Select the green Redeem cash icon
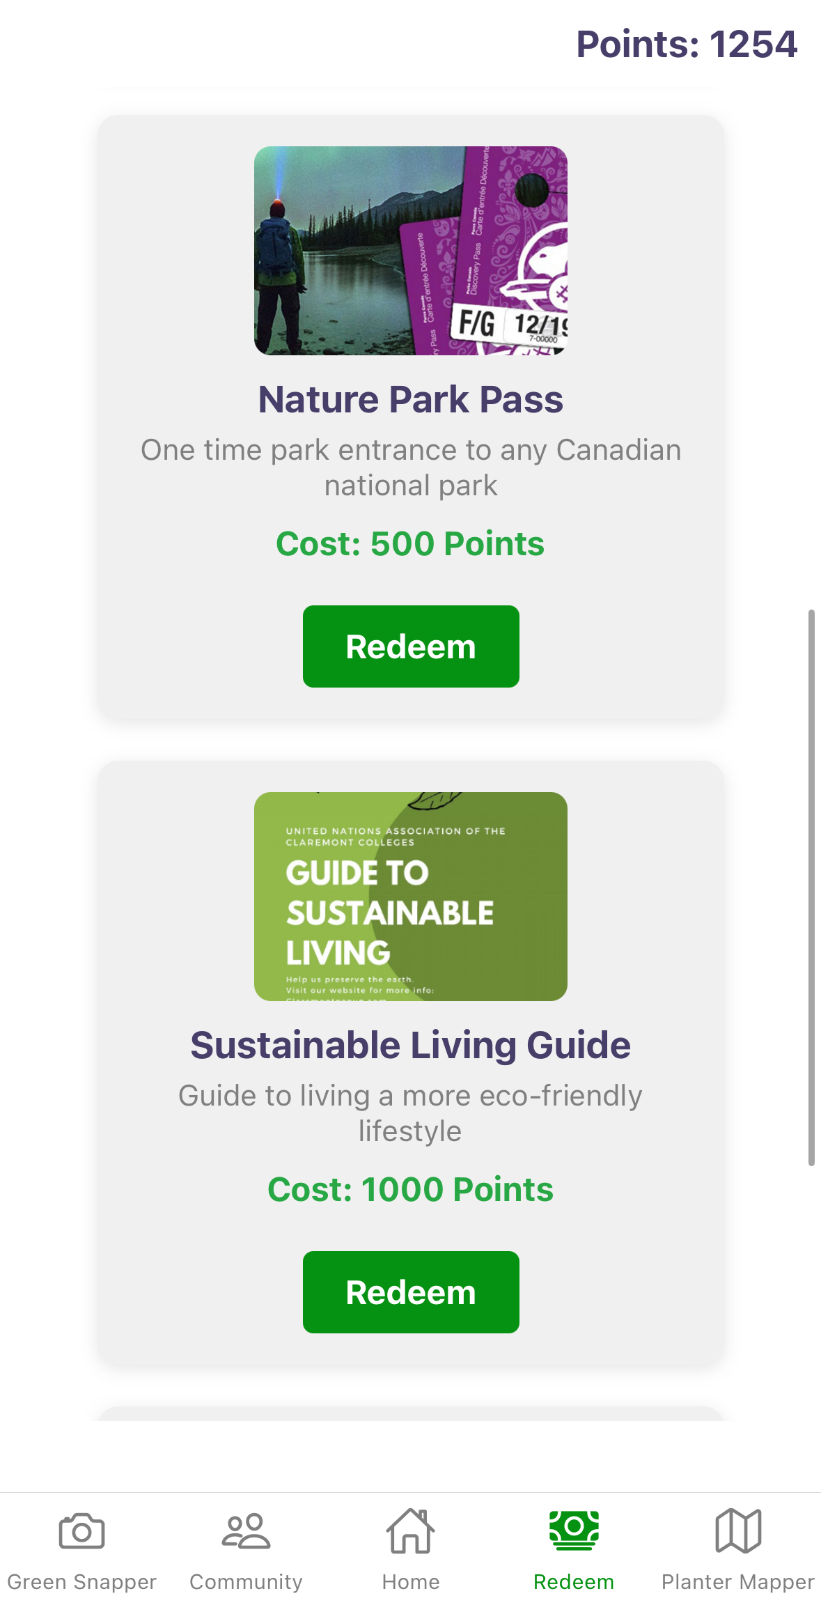The width and height of the screenshot is (821, 1612). pyautogui.click(x=574, y=1530)
